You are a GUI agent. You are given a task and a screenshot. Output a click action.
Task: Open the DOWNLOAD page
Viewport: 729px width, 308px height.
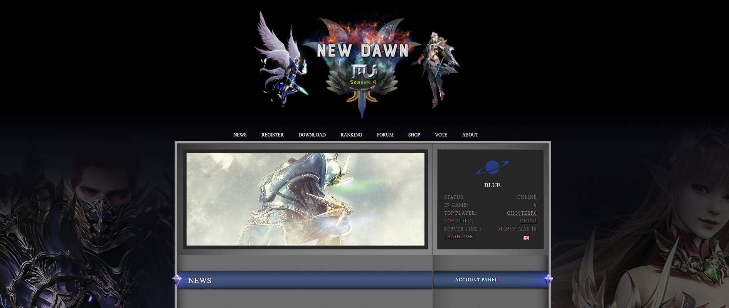(x=312, y=135)
